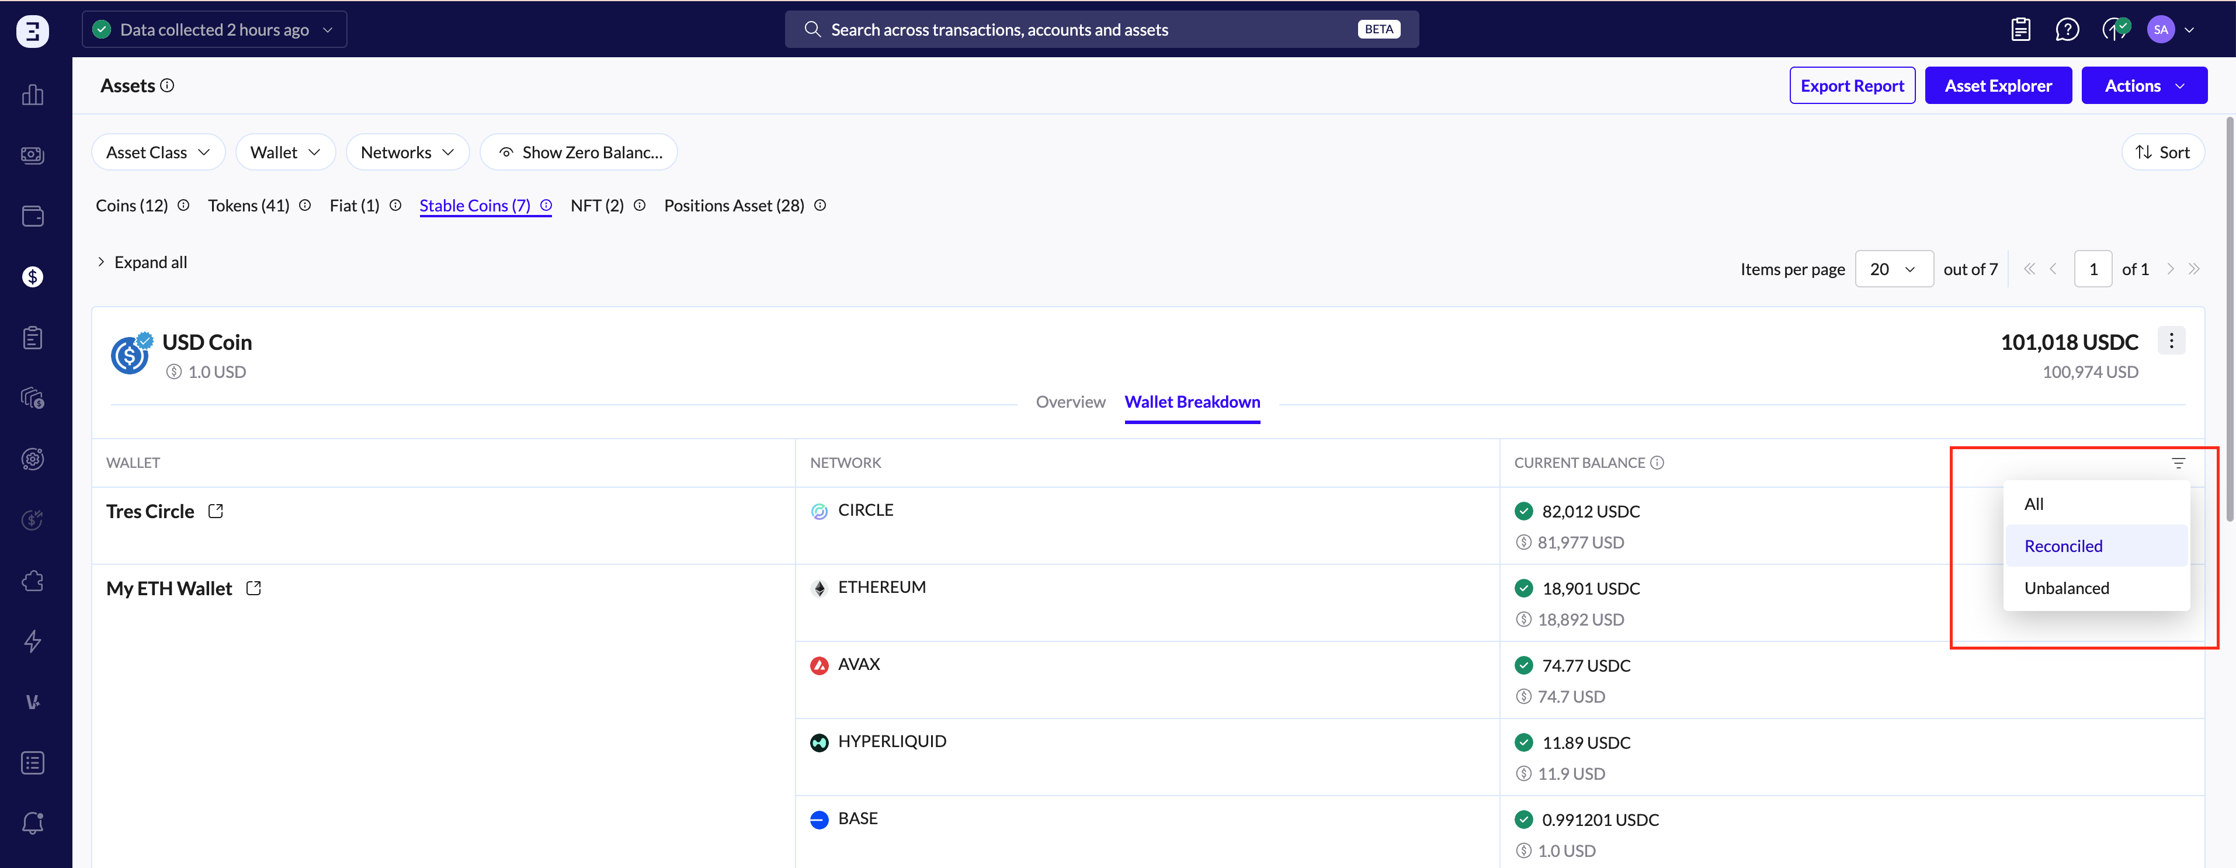Screen dimensions: 2236x868
Task: Open the Asset Explorer
Action: (1998, 85)
